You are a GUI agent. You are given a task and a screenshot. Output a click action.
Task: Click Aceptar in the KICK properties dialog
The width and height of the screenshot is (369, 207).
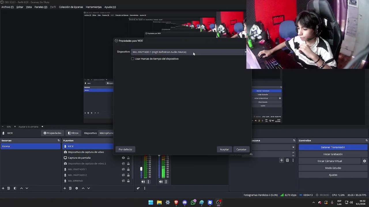pos(224,149)
